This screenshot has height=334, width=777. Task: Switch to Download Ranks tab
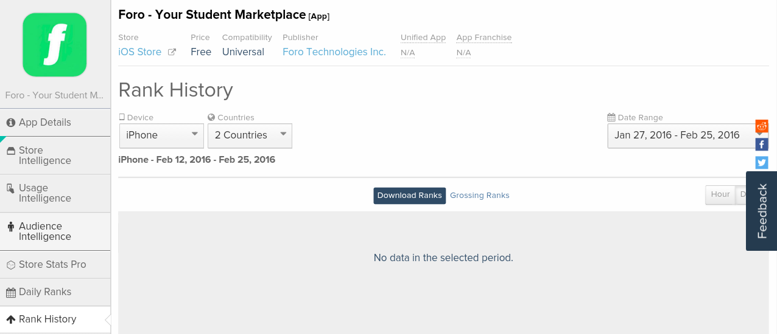(x=409, y=196)
